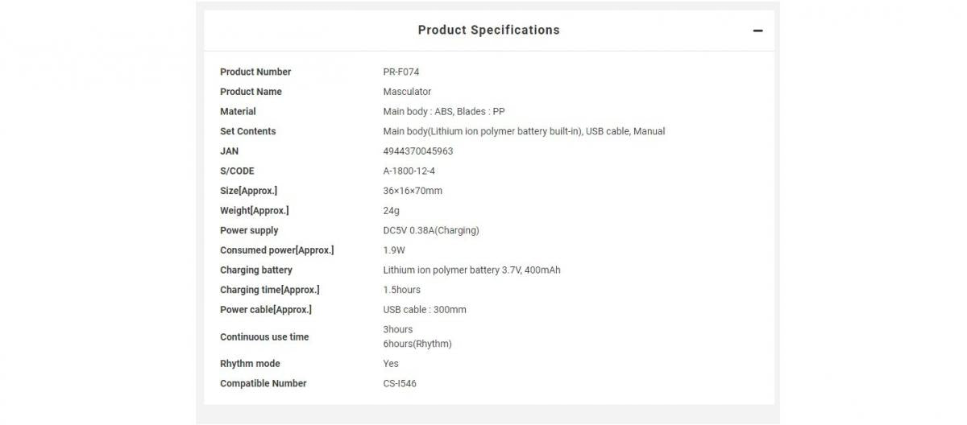Select the USB cable : 300mm text
Screen dimensions: 967x425
(x=425, y=310)
